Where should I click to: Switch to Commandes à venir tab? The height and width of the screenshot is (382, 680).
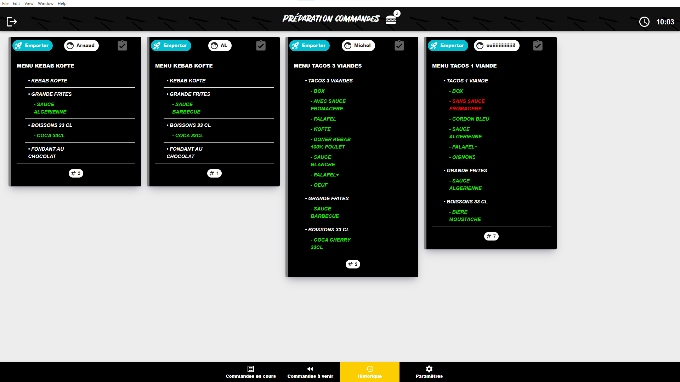[x=310, y=372]
